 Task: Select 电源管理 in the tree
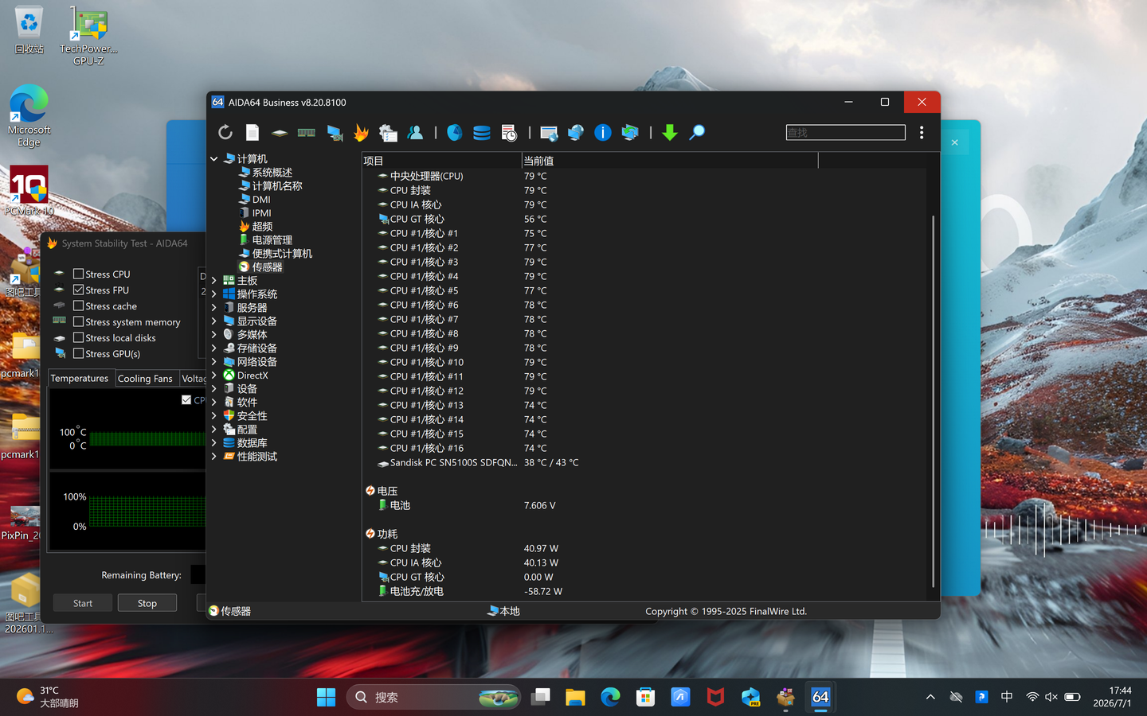pyautogui.click(x=272, y=240)
